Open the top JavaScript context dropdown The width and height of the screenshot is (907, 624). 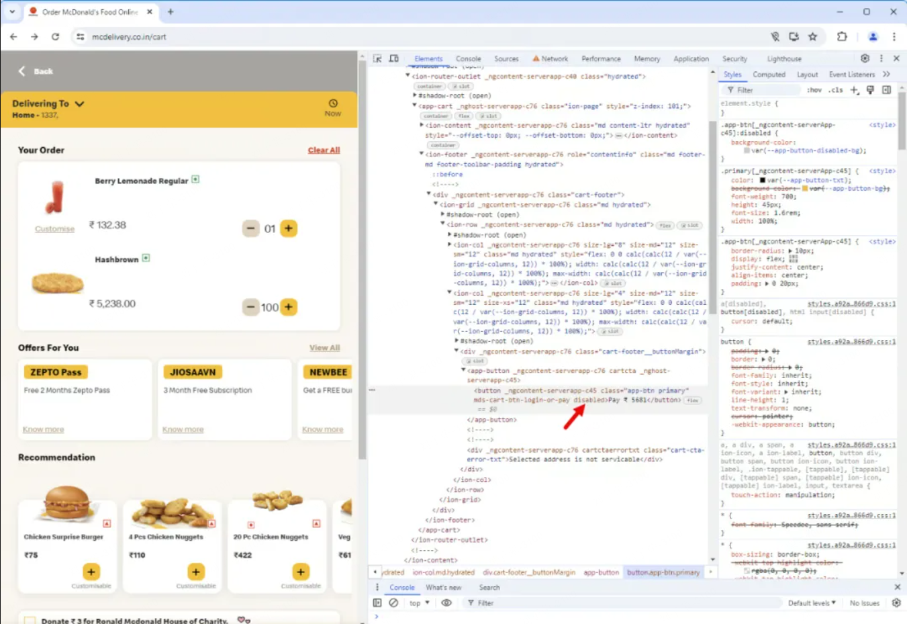click(419, 603)
